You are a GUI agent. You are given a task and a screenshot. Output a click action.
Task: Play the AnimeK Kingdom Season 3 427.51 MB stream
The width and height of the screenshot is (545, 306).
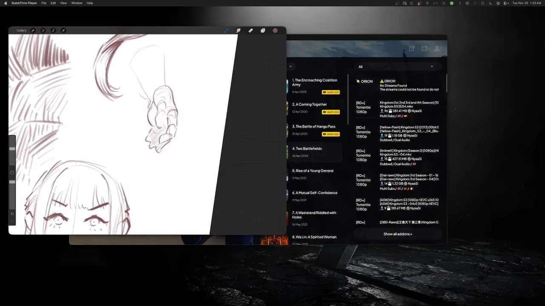tap(397, 158)
